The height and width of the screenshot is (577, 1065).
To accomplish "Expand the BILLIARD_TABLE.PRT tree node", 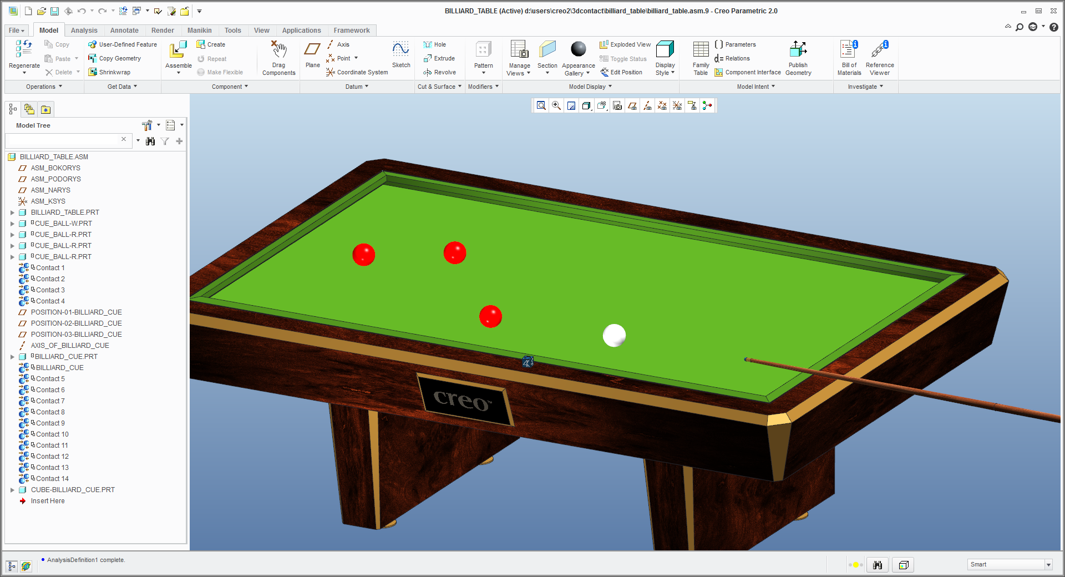I will click(12, 212).
